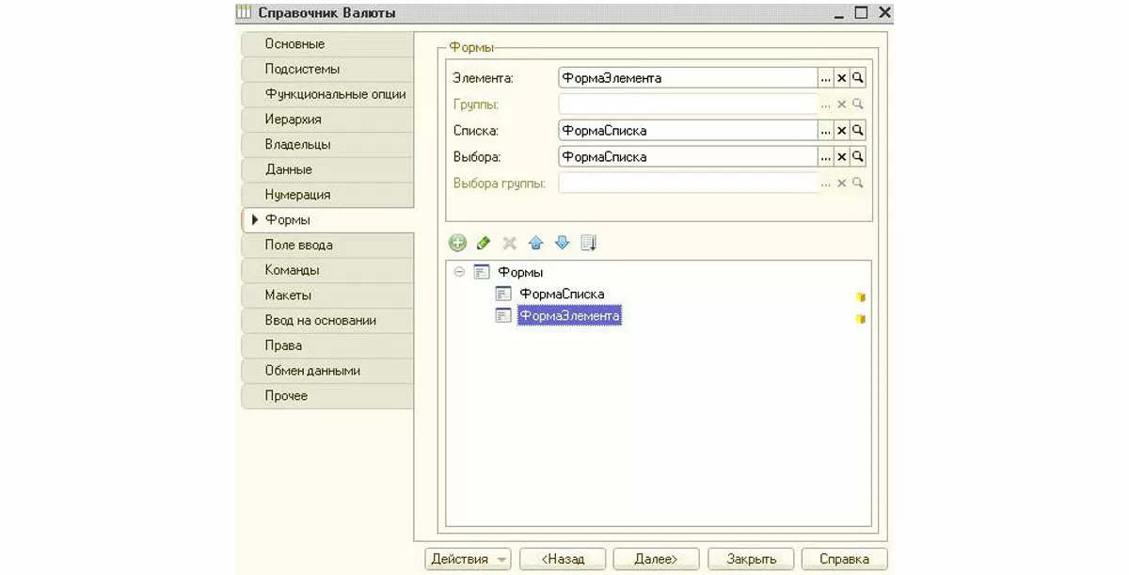Open the Команды tab
The image size is (1129, 575).
click(327, 270)
